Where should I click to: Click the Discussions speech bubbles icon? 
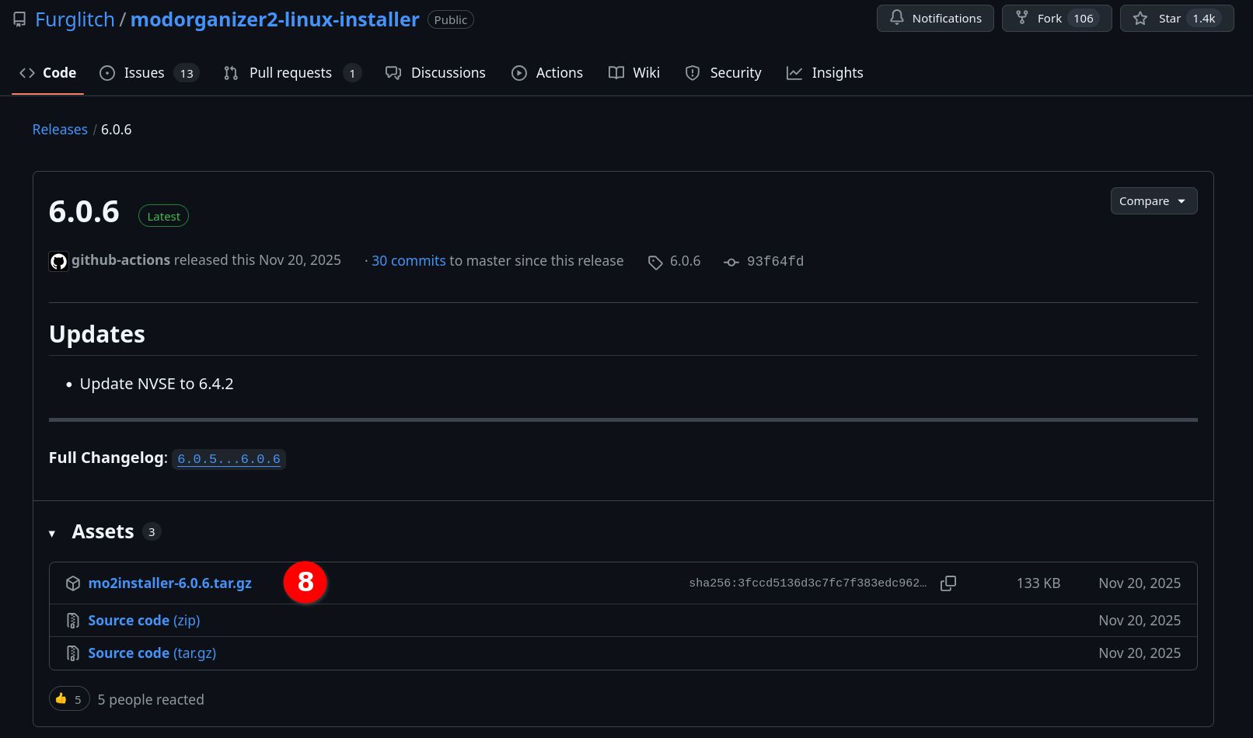(x=393, y=73)
